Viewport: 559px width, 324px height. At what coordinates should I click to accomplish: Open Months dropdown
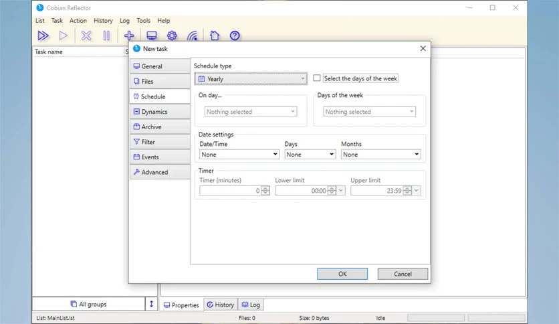coord(380,155)
